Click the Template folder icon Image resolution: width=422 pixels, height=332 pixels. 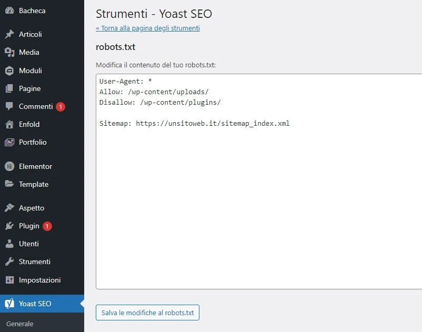click(9, 184)
